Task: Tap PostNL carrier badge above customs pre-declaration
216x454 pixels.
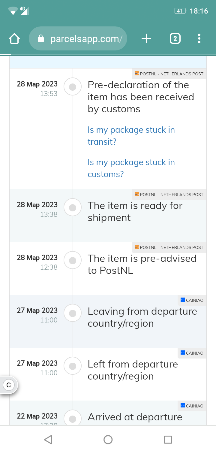Action: (x=169, y=74)
